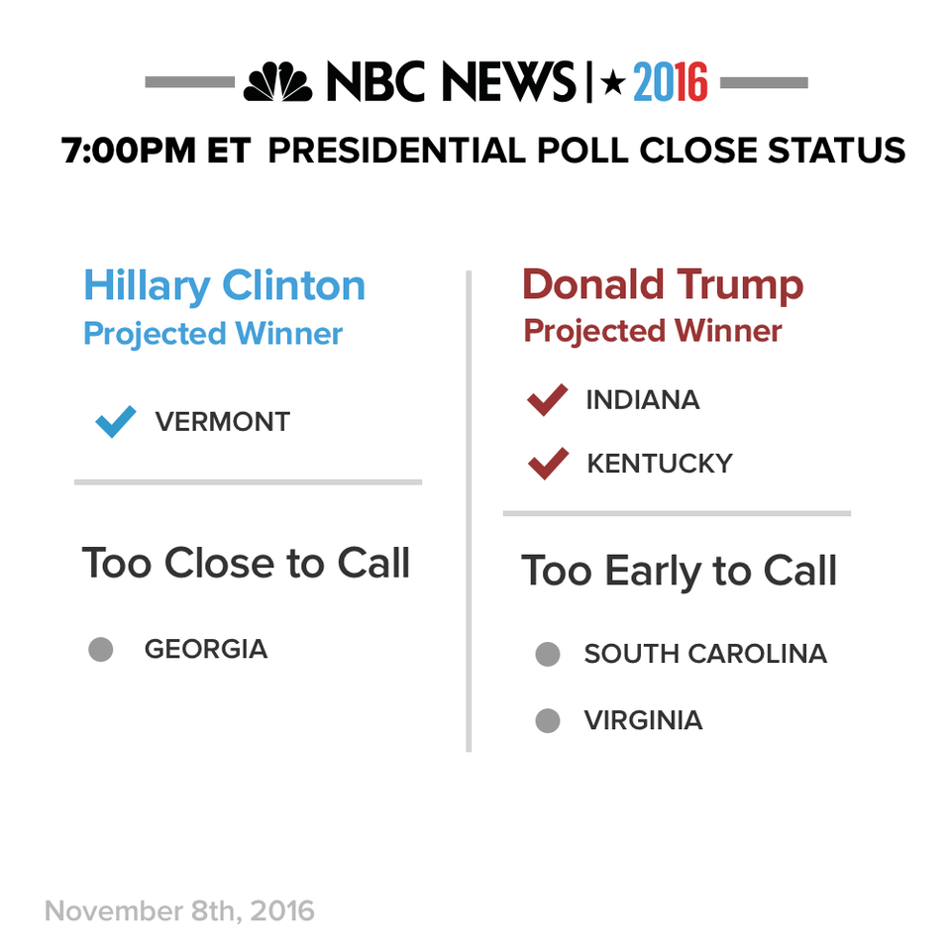Screen dimensions: 951x951
Task: Click the black star before 2016
Action: pos(613,82)
